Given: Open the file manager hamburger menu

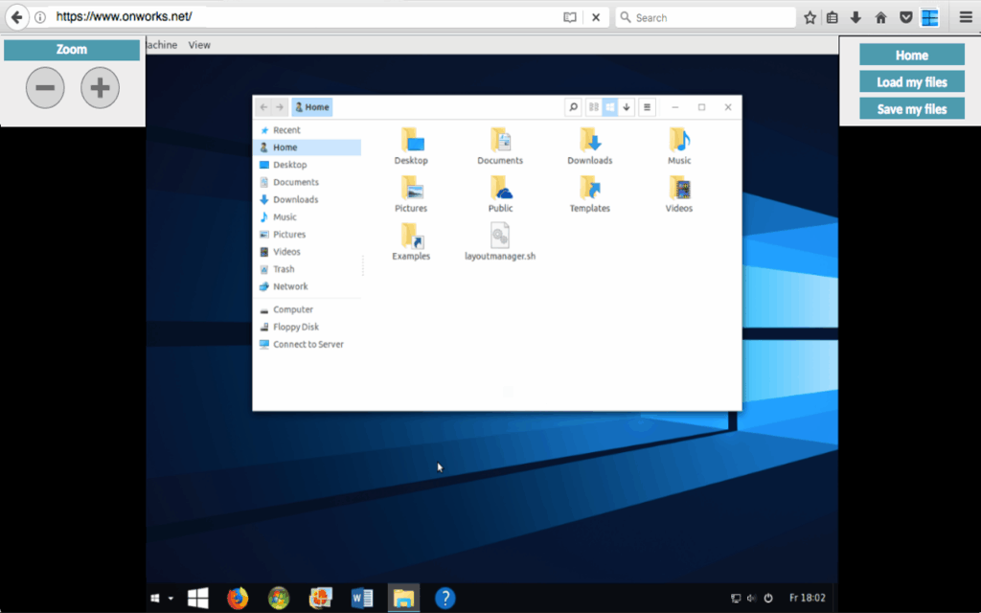Looking at the screenshot, I should [647, 106].
